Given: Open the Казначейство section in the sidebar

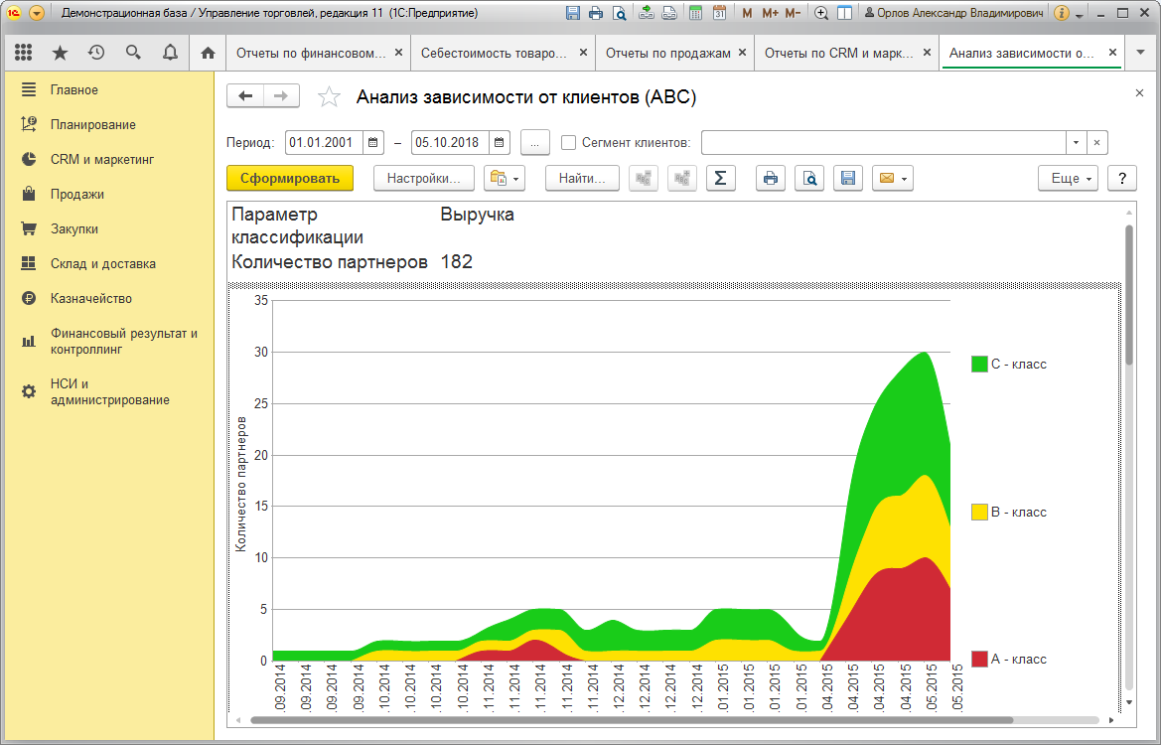Looking at the screenshot, I should tap(91, 298).
